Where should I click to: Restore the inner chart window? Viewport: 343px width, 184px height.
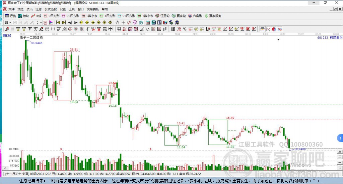click(335, 9)
